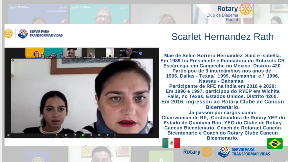
Task: Select the Bernardo Duque participant thumbnail
Action: (x=72, y=53)
